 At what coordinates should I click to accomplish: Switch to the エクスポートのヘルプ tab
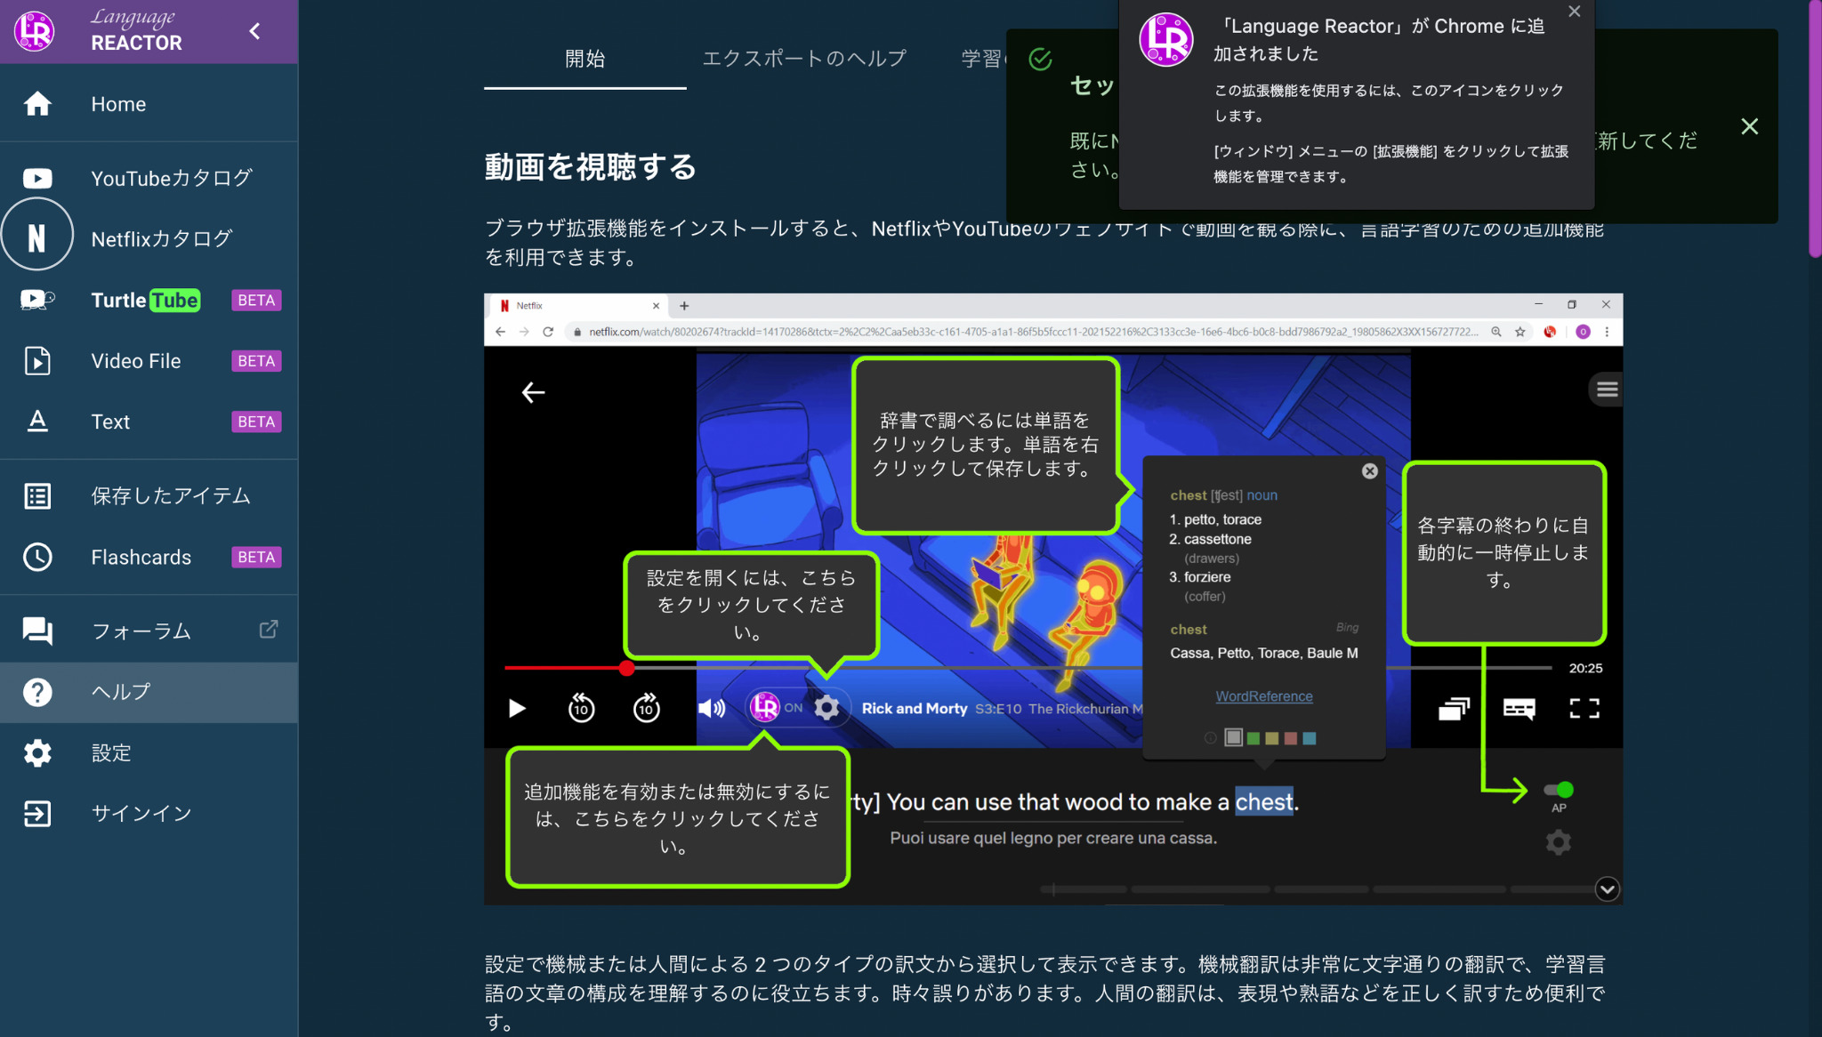pyautogui.click(x=804, y=59)
